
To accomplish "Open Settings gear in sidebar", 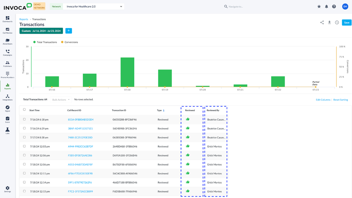I will [x=7, y=189].
